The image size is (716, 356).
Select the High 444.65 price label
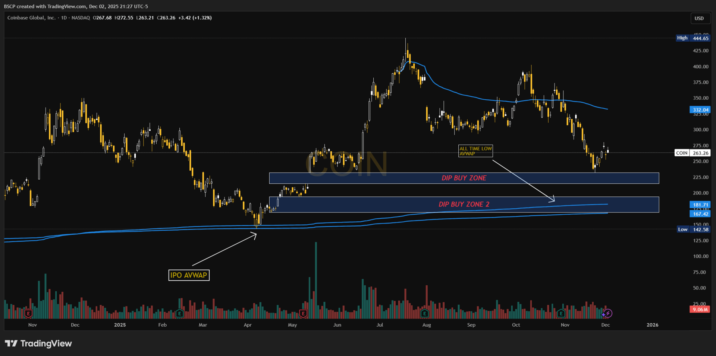point(693,38)
